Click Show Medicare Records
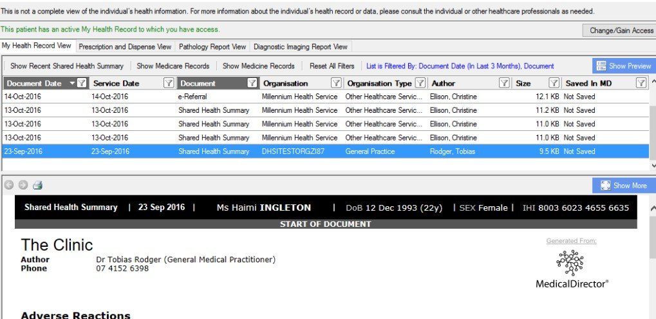 tap(173, 66)
